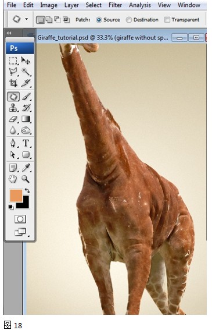The height and width of the screenshot is (330, 212).
Task: Open the tool preset picker dropdown arrow
Action: pos(27,19)
